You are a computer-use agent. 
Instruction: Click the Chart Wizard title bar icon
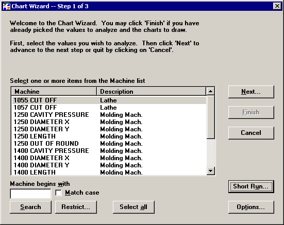[x=7, y=6]
